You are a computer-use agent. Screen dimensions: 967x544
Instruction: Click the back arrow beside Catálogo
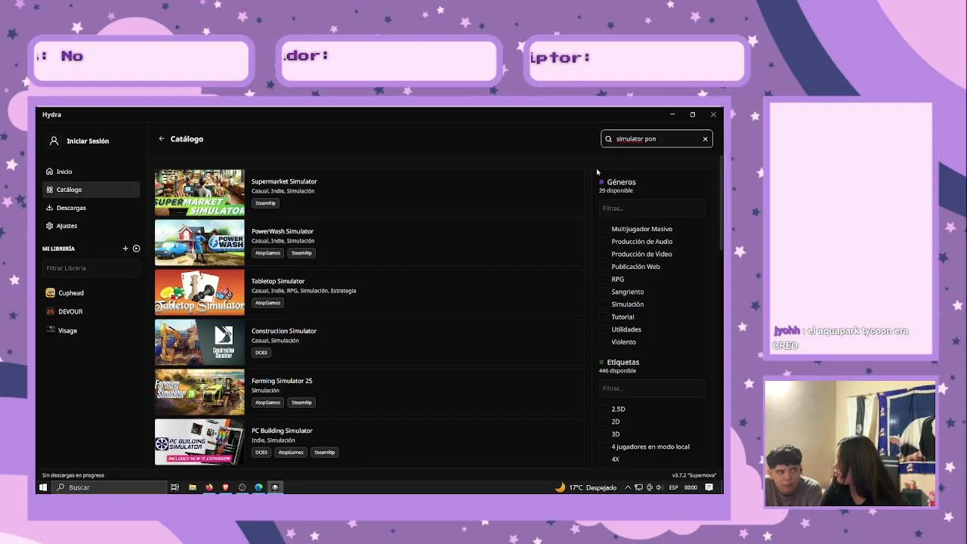[161, 139]
